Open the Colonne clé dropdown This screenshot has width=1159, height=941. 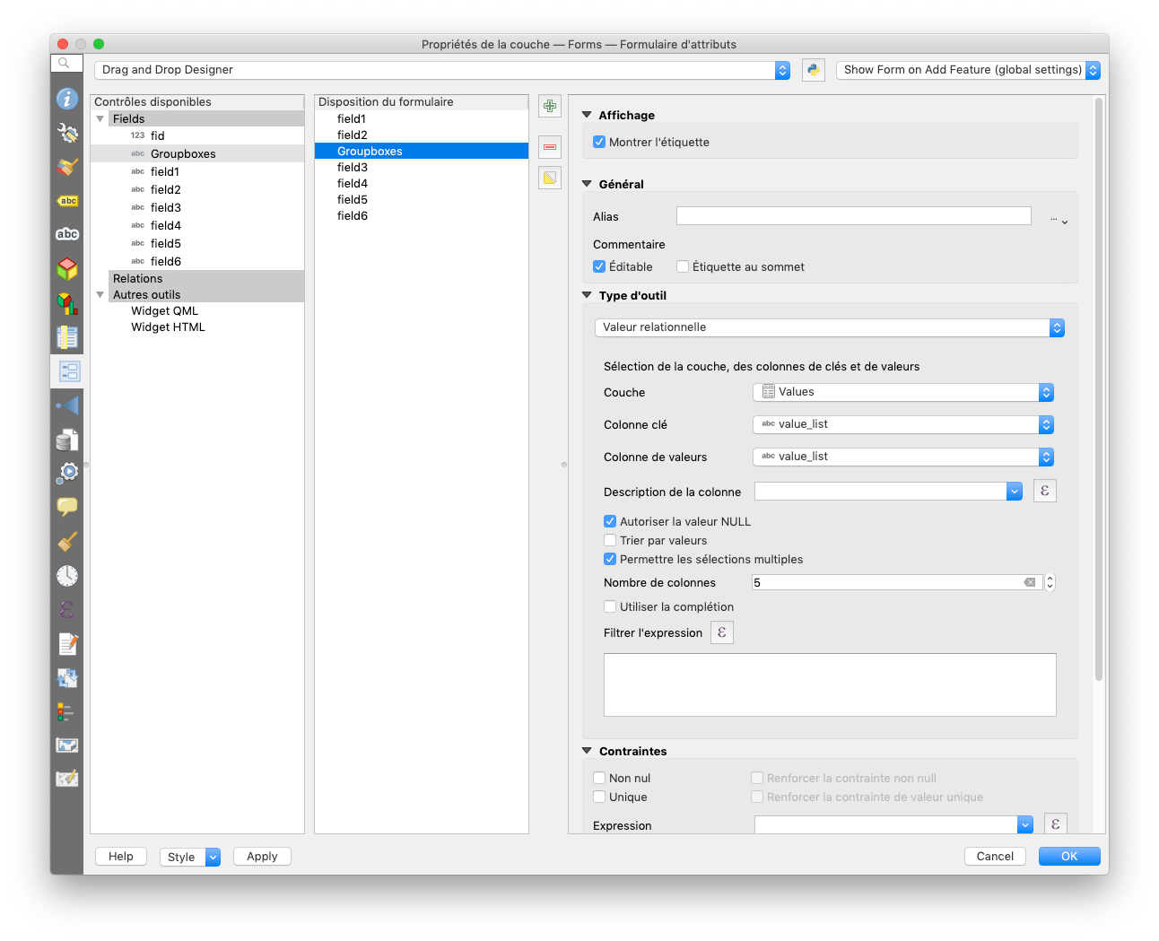click(x=902, y=424)
